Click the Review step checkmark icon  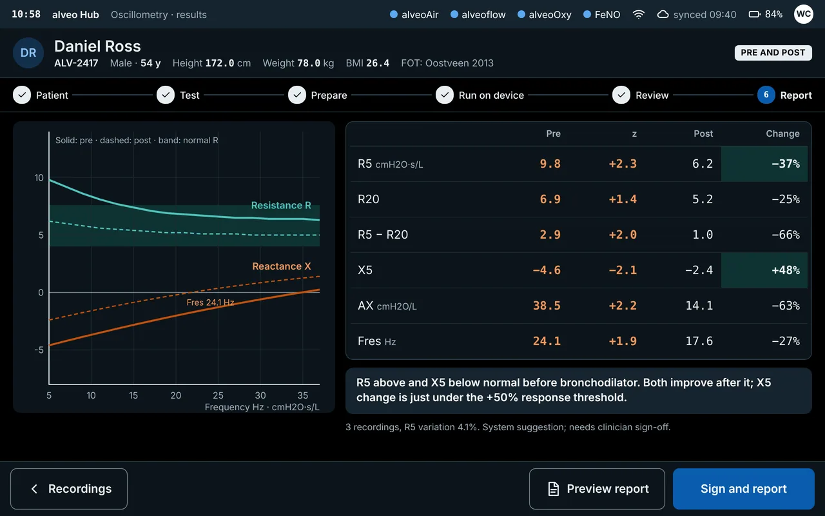pos(621,95)
